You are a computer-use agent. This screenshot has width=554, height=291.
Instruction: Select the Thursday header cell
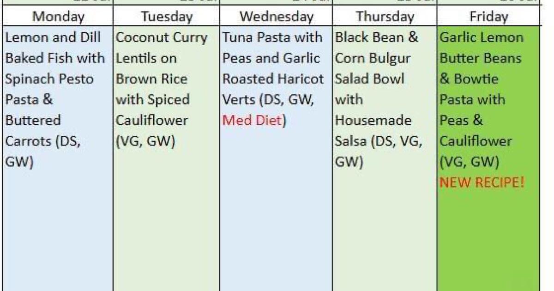click(x=385, y=18)
